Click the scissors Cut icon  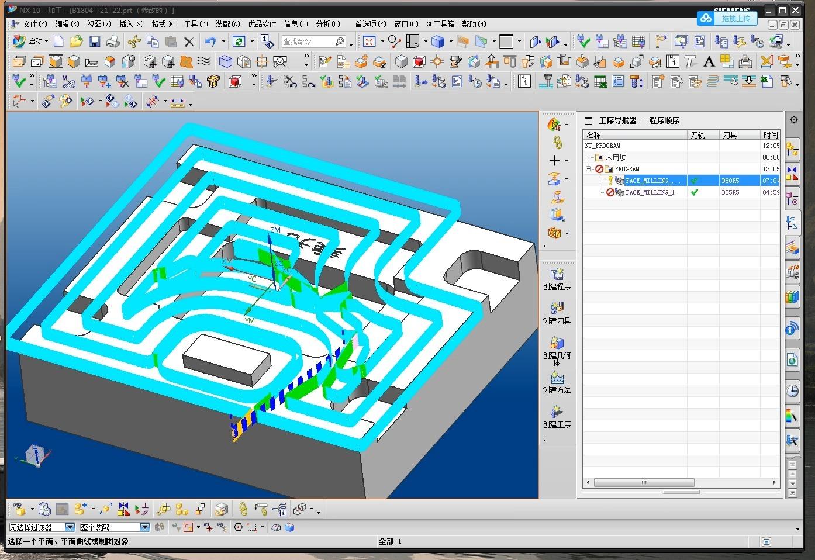[x=134, y=42]
